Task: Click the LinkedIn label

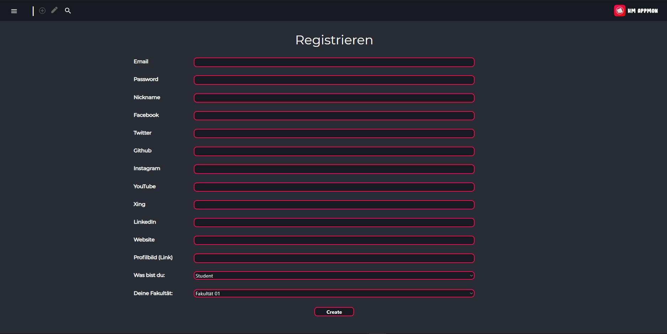Action: click(x=145, y=222)
